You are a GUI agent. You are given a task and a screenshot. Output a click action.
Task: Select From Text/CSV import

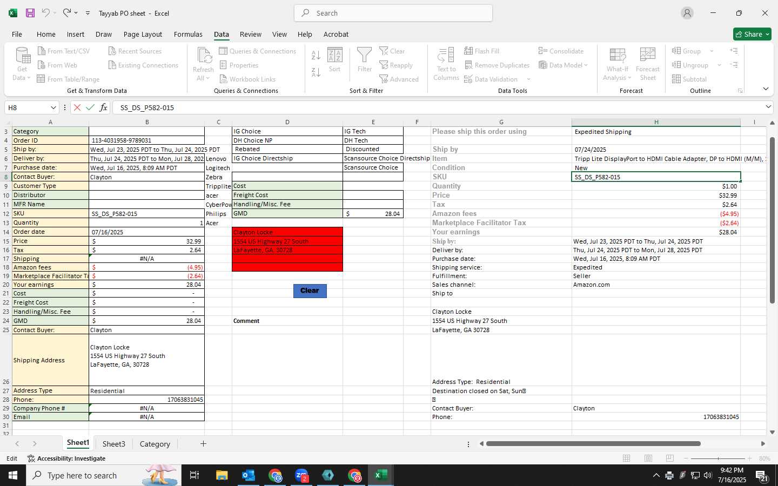click(x=63, y=51)
